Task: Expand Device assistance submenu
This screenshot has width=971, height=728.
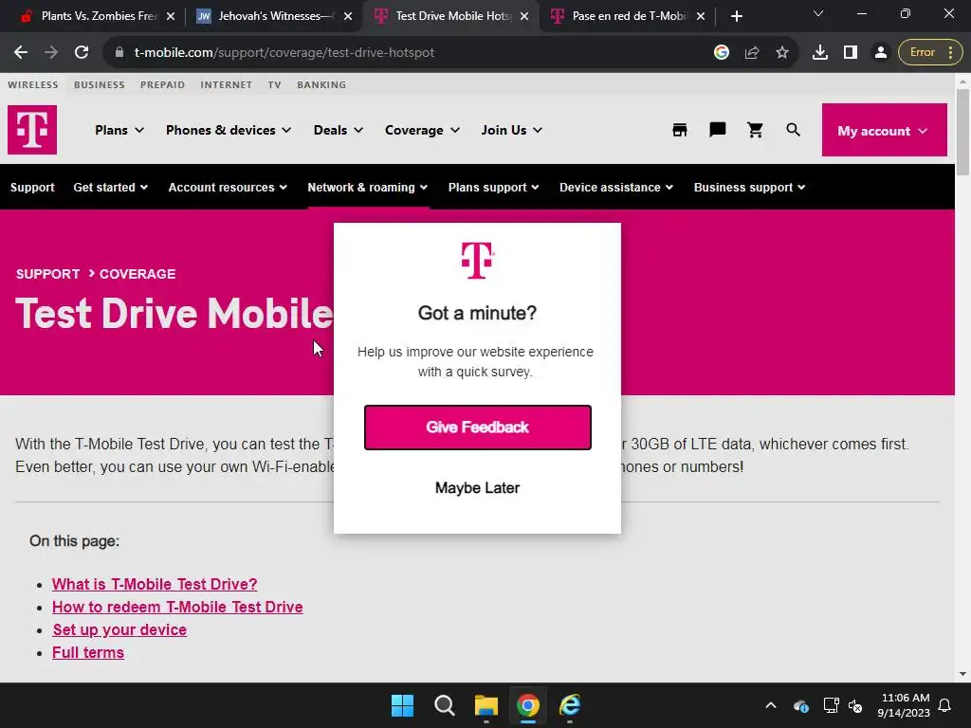Action: (x=615, y=187)
